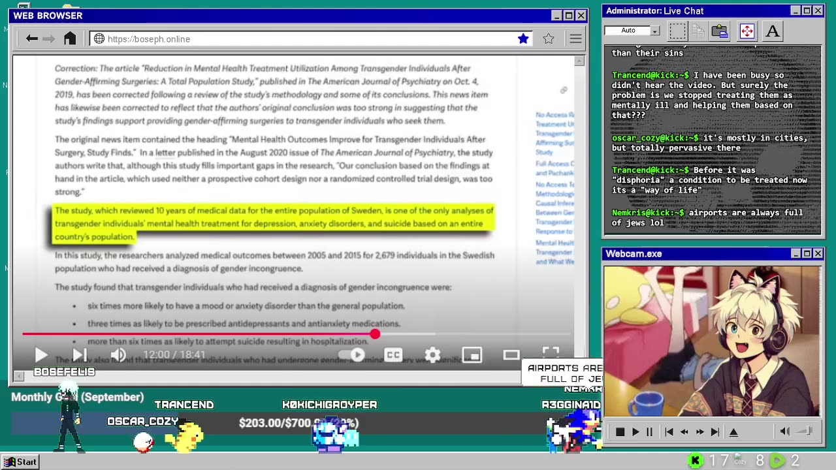Screen dimensions: 836x470
Task: Play the video
Action: (40, 355)
